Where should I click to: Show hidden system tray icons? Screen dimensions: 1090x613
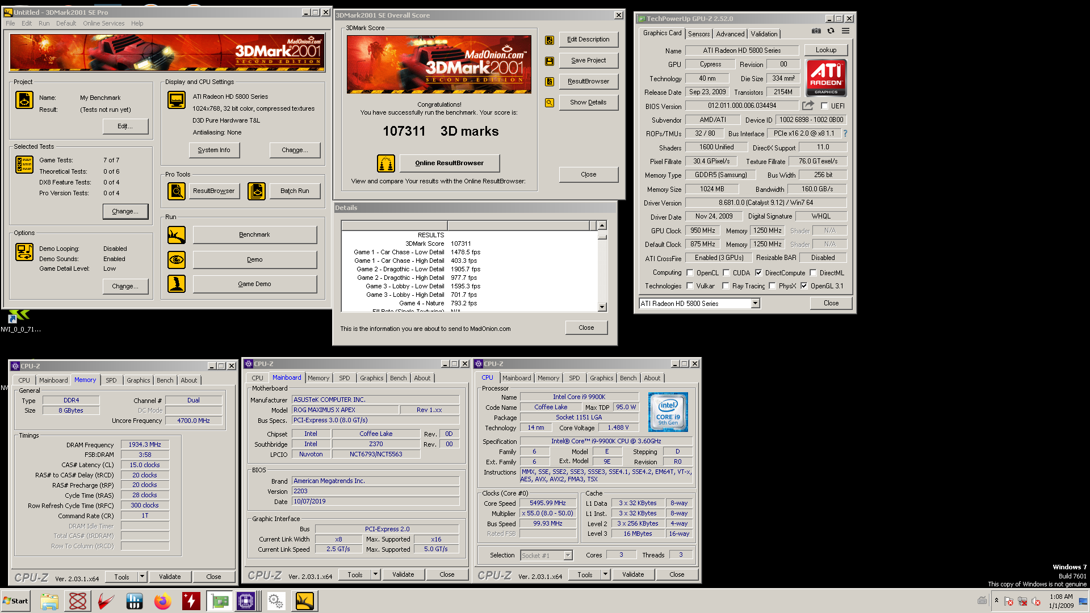[996, 601]
